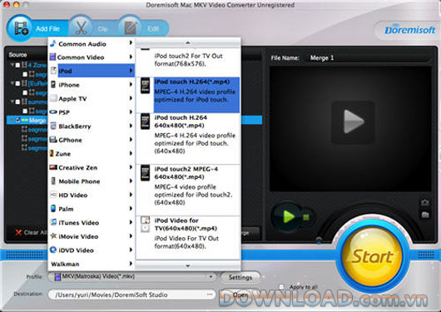Click the Zune category icon
This screenshot has width=441, height=312.
click(x=52, y=153)
